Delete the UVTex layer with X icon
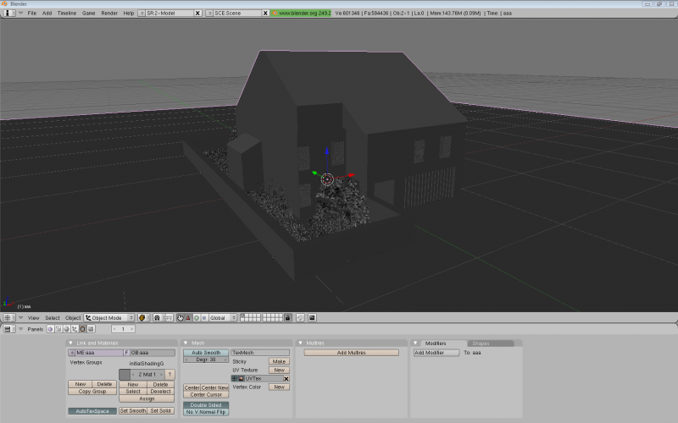Screen dimensions: 678x423 click(286, 378)
